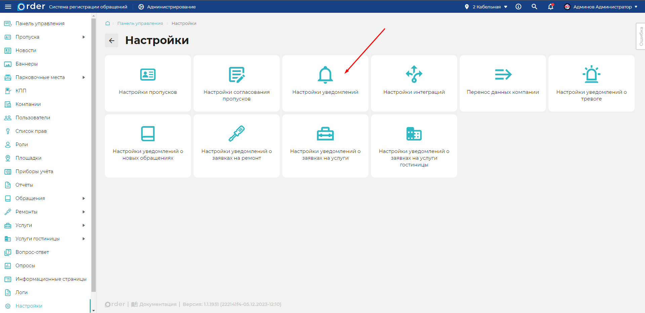Expand the Пропуска sidebar submenu
The height and width of the screenshot is (313, 645).
(x=84, y=37)
